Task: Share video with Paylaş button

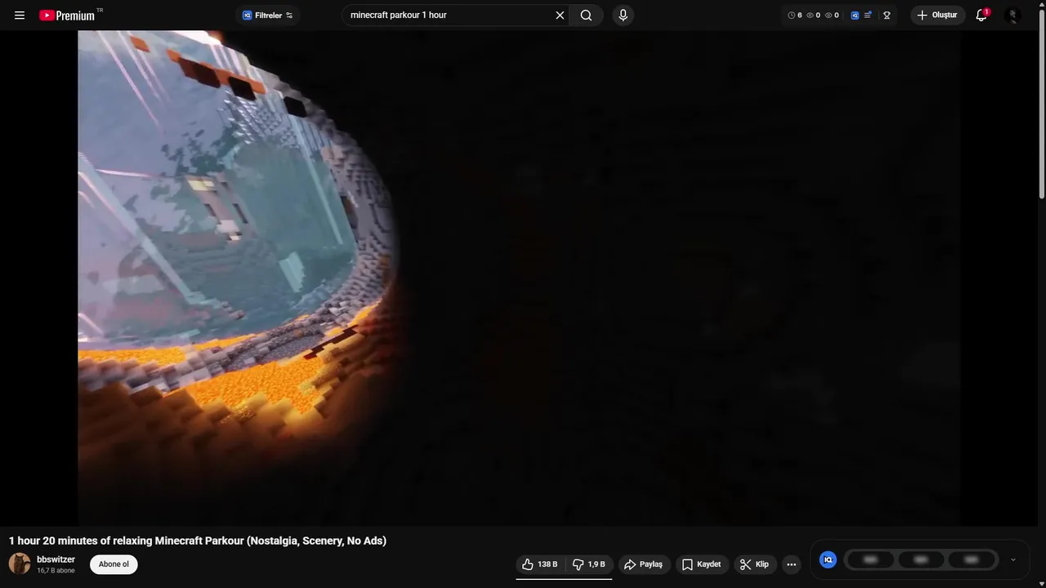Action: click(644, 564)
